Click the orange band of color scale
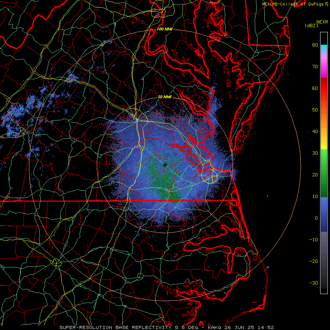330x330 pixels. point(324,120)
